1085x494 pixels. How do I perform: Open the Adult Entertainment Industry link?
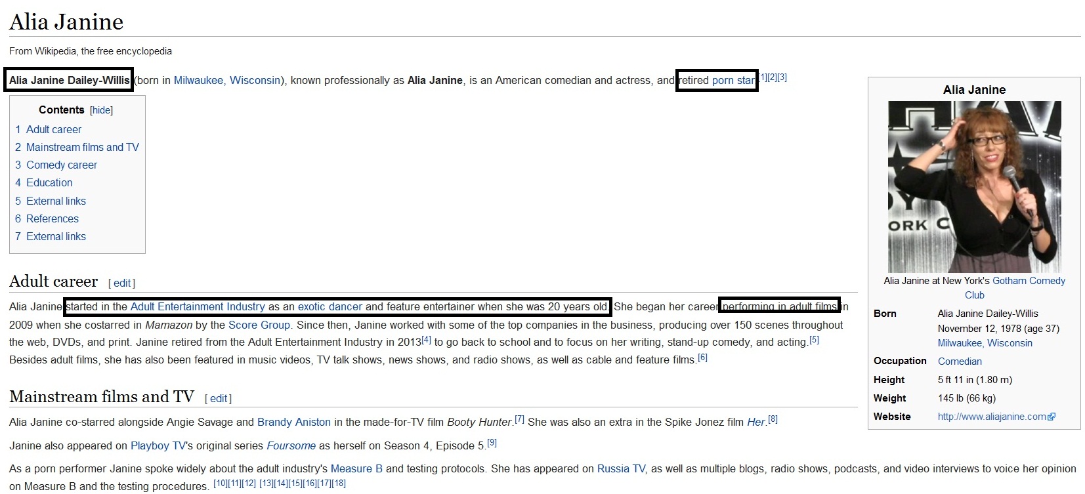[x=198, y=307]
